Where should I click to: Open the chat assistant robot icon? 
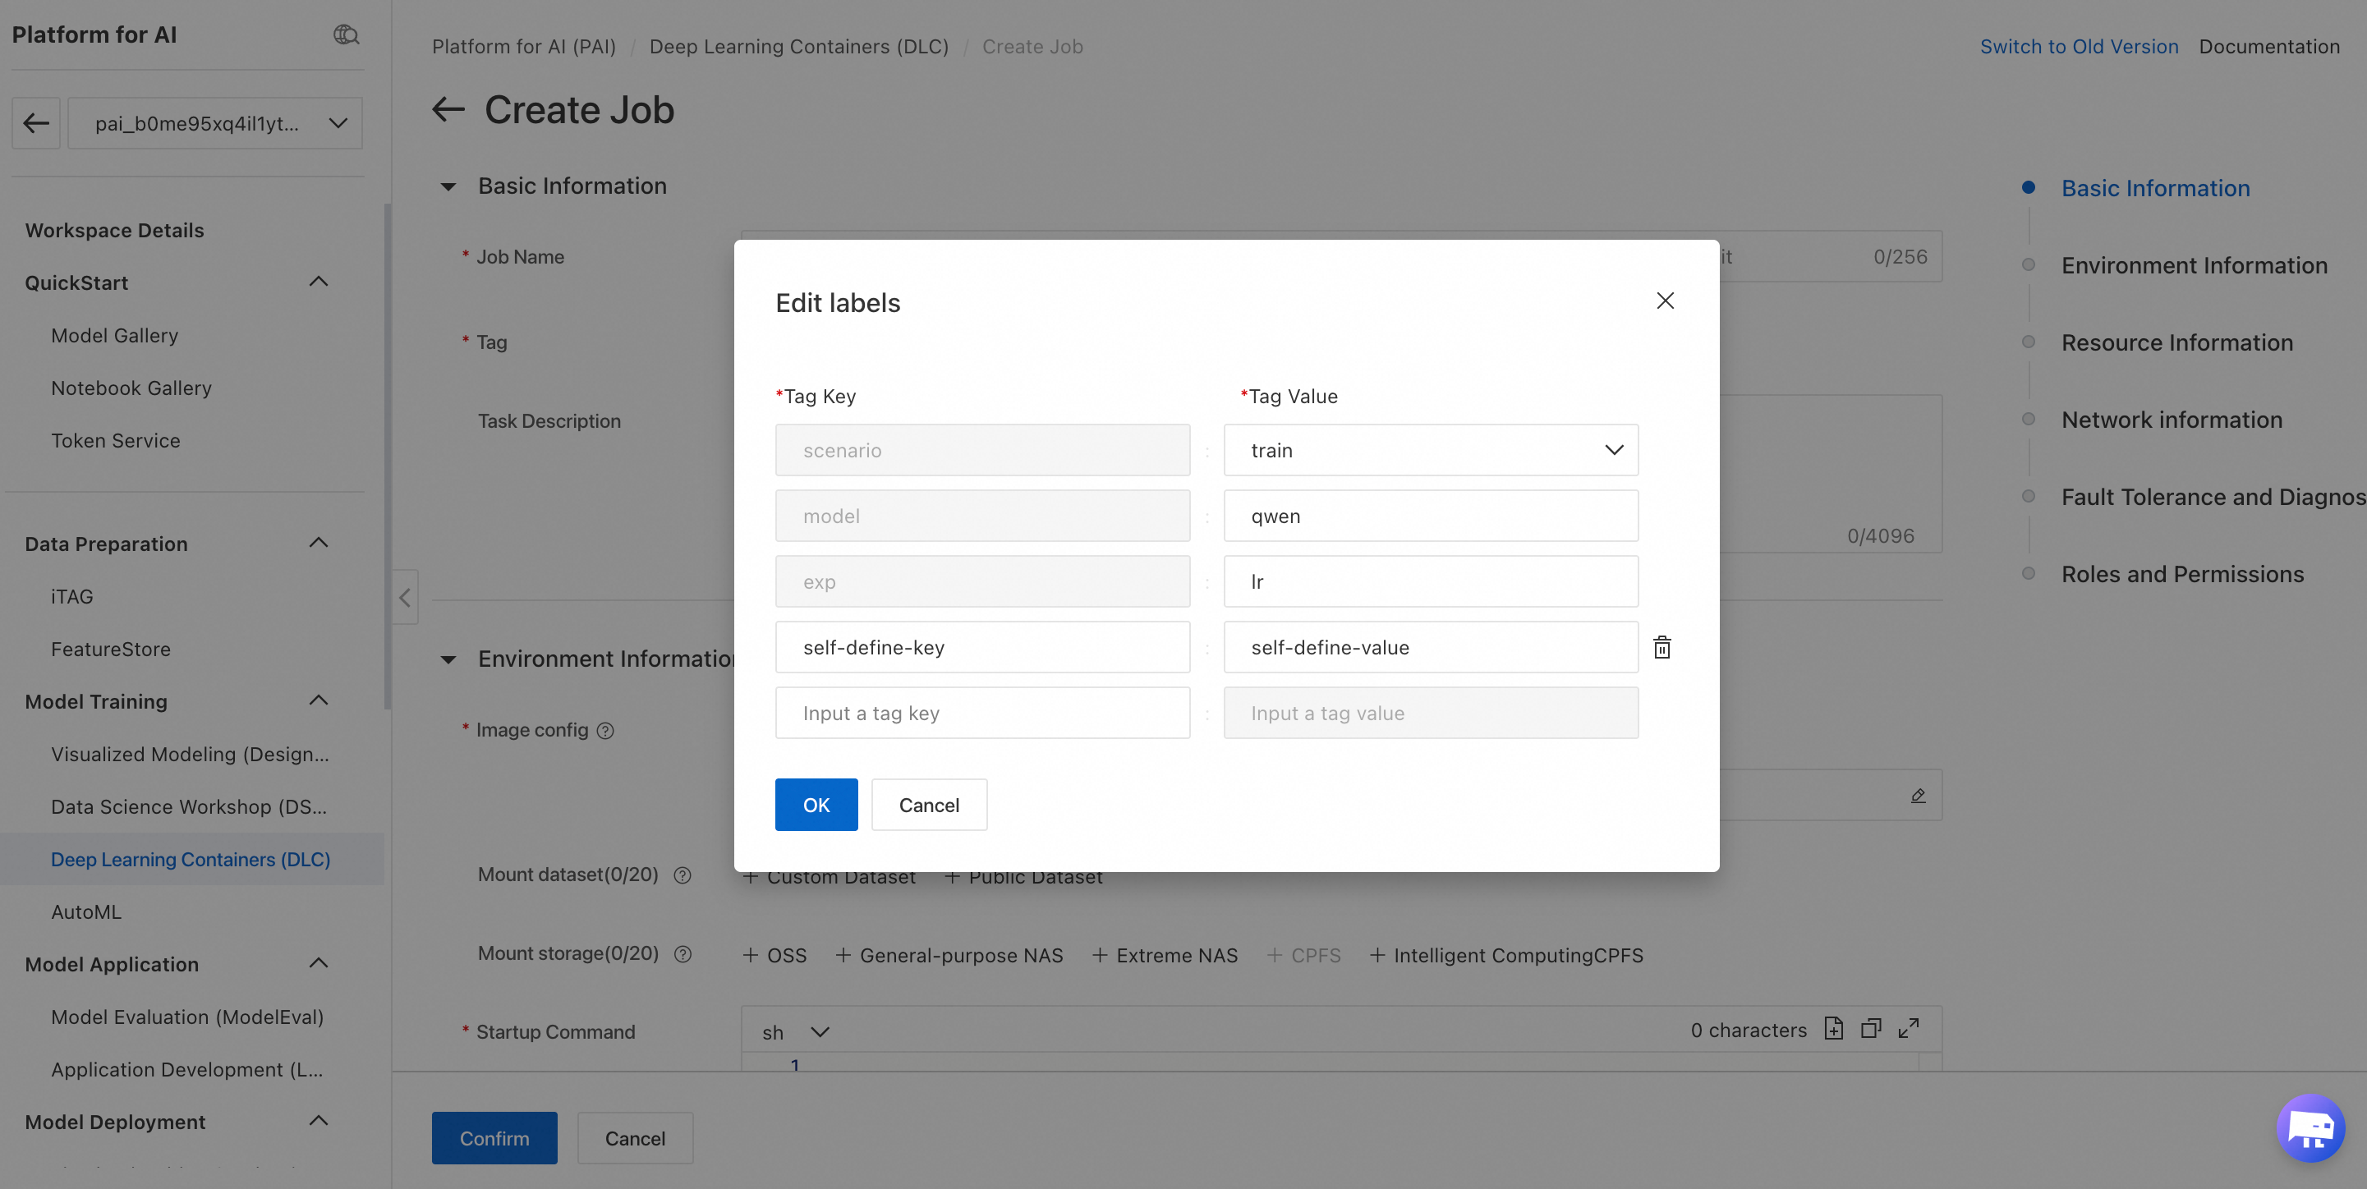(2311, 1127)
